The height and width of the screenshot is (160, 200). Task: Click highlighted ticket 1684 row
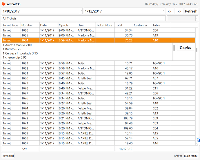tap(99, 40)
